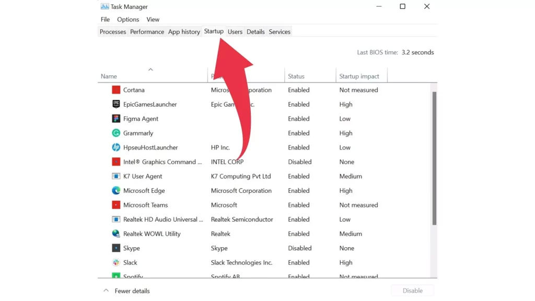Select the Realtek WOWL Utility name

coord(152,234)
